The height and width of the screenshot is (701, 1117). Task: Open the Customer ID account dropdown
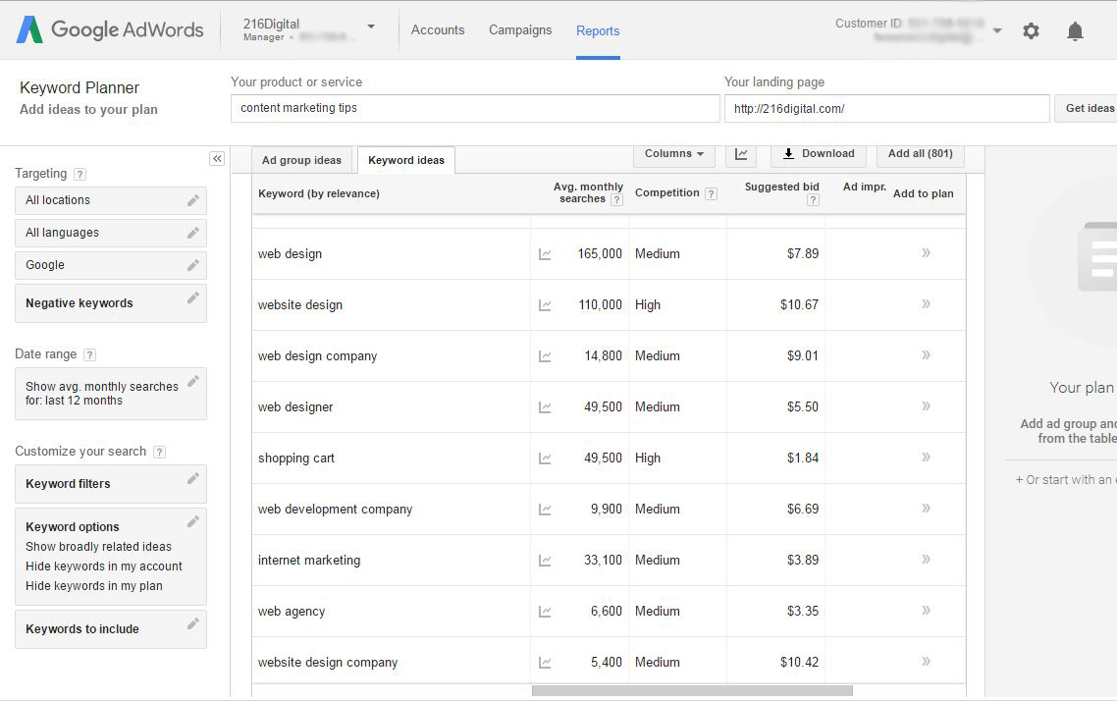click(x=997, y=31)
